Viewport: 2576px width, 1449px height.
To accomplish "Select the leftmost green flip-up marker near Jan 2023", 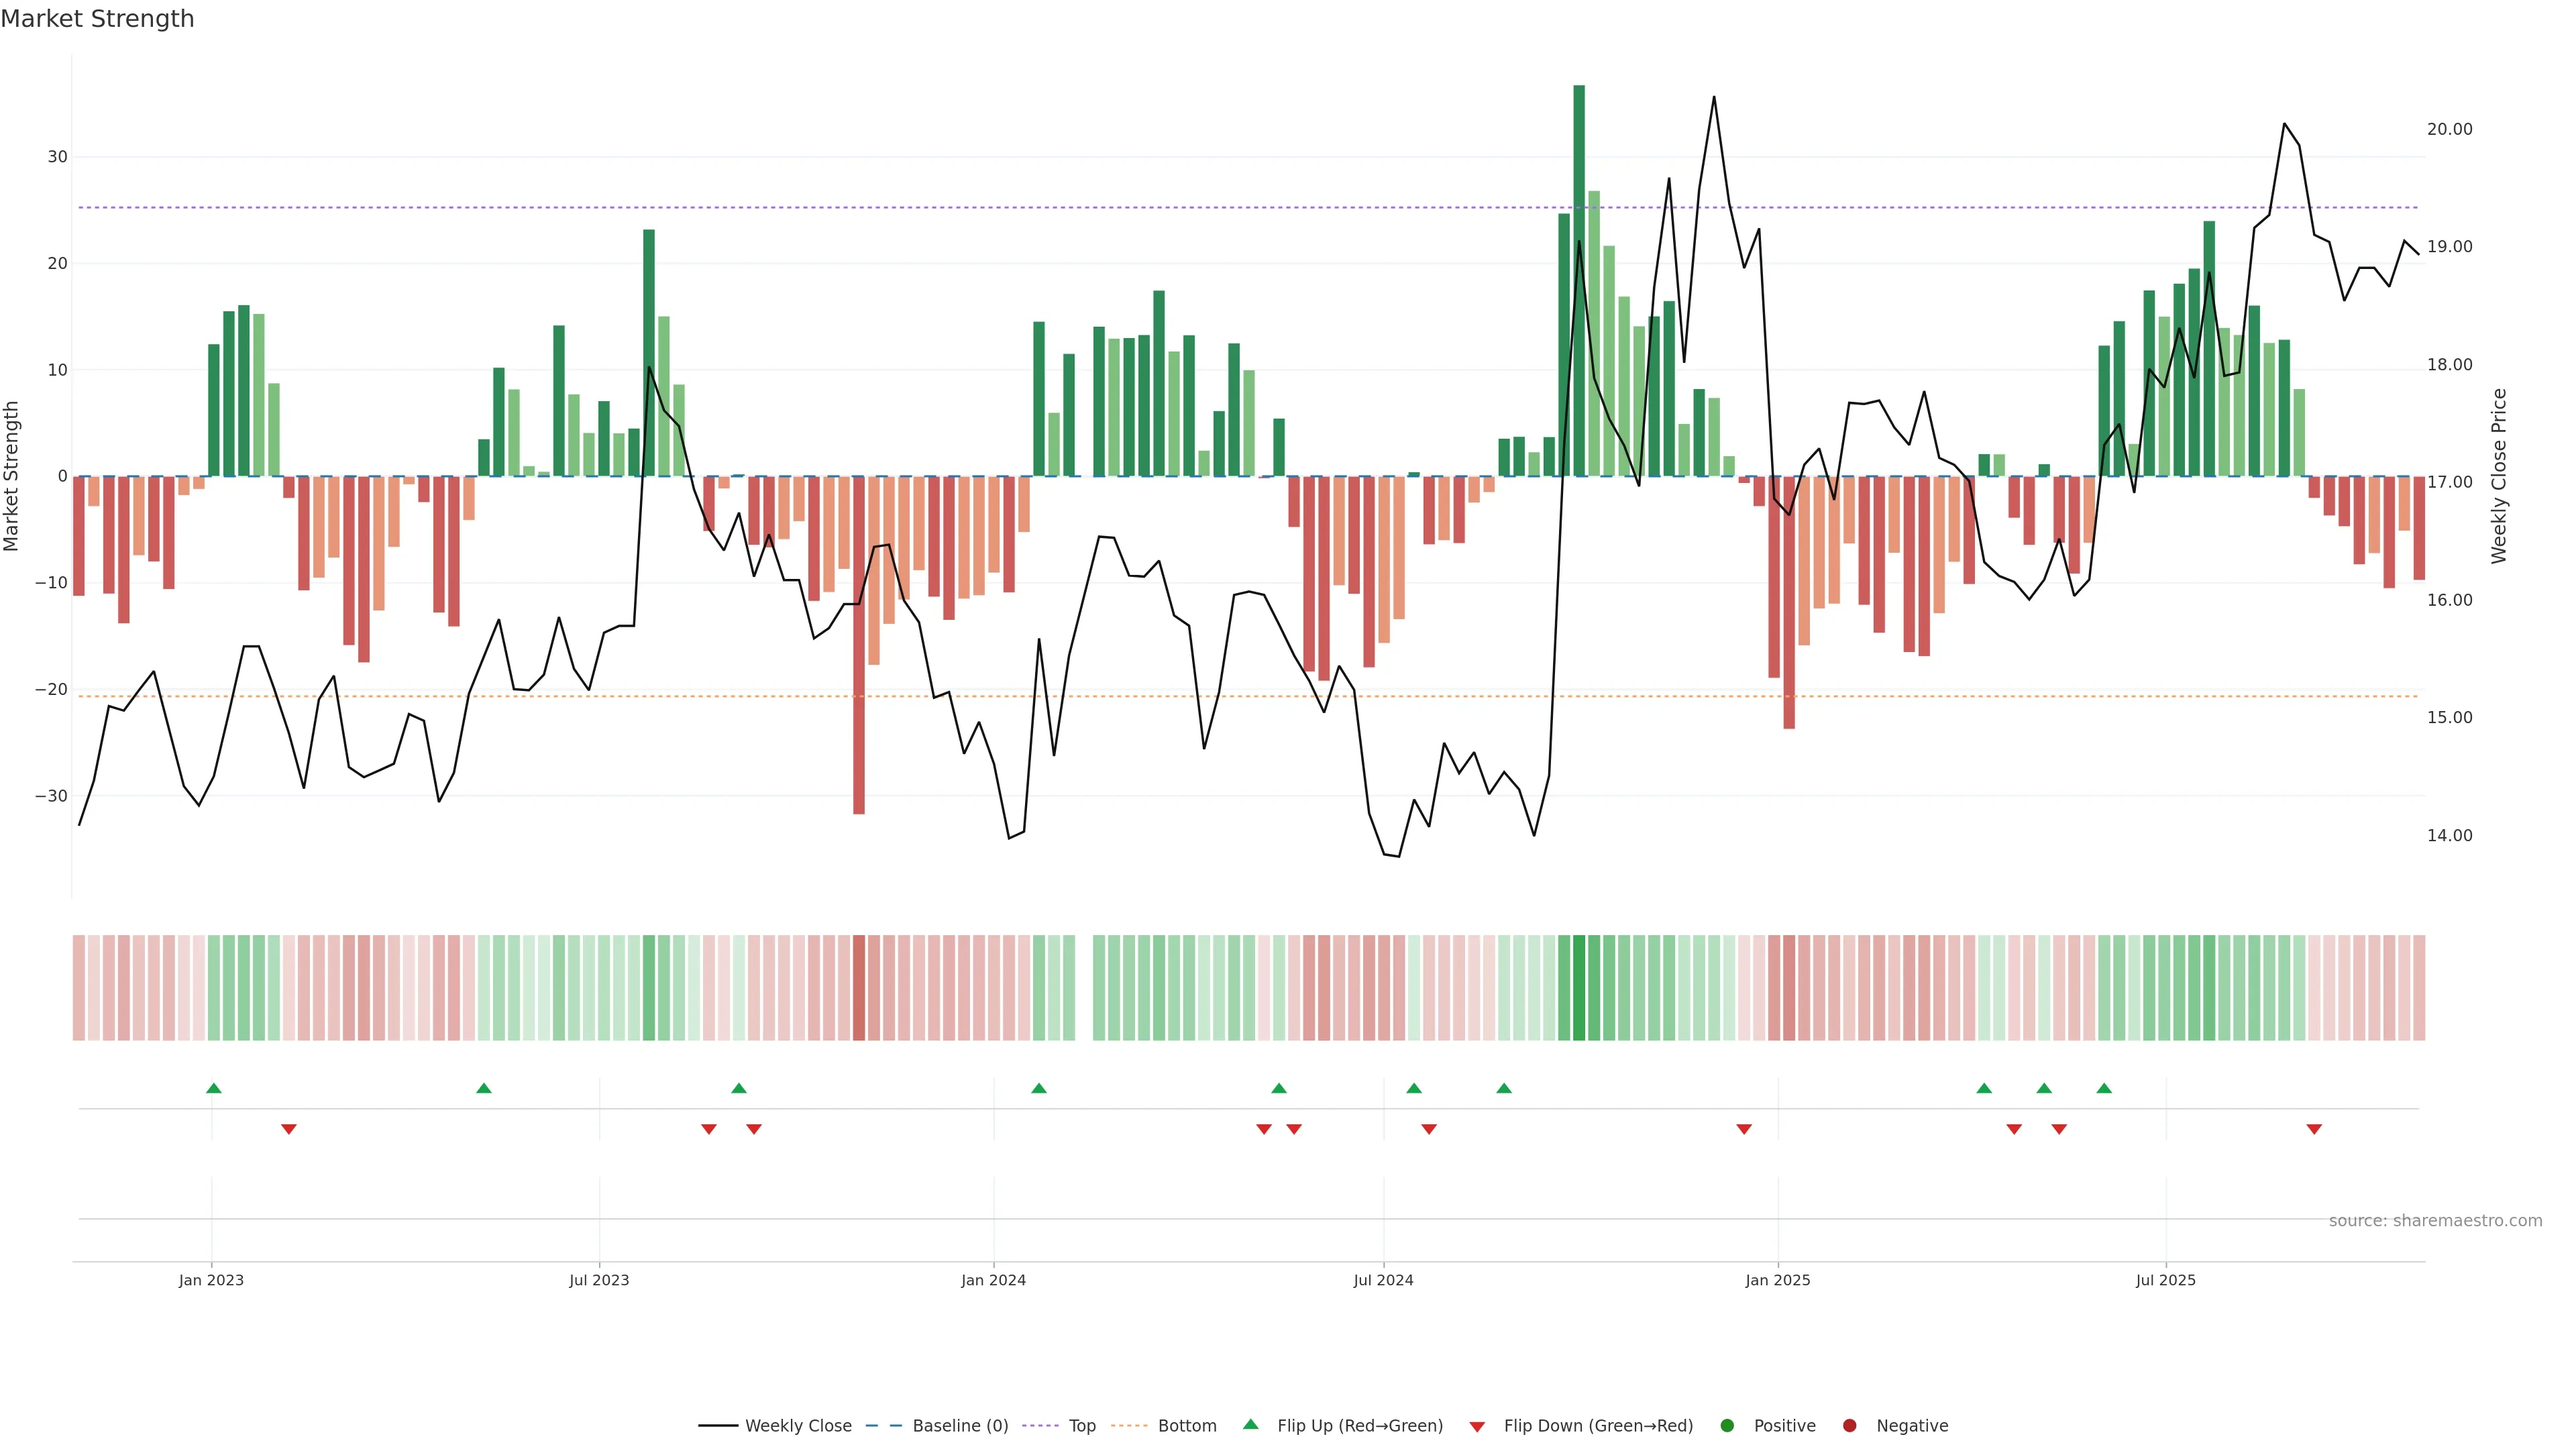I will pyautogui.click(x=213, y=1088).
